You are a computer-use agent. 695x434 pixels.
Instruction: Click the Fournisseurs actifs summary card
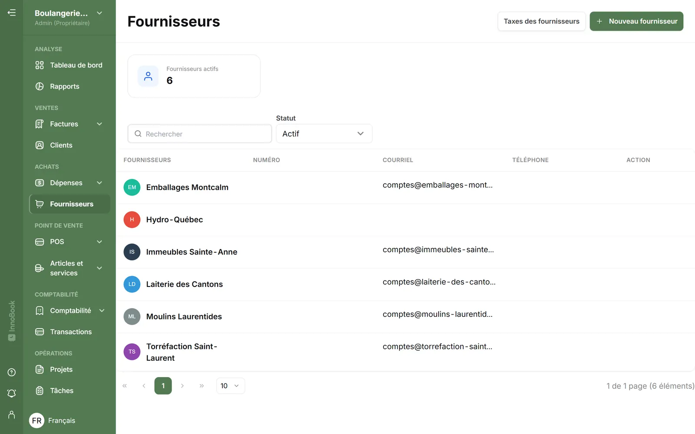pos(194,76)
